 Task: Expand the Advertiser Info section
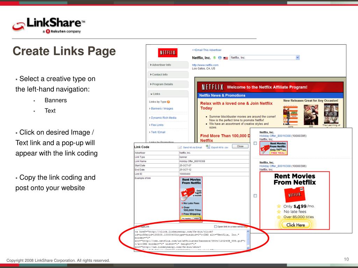click(168, 65)
